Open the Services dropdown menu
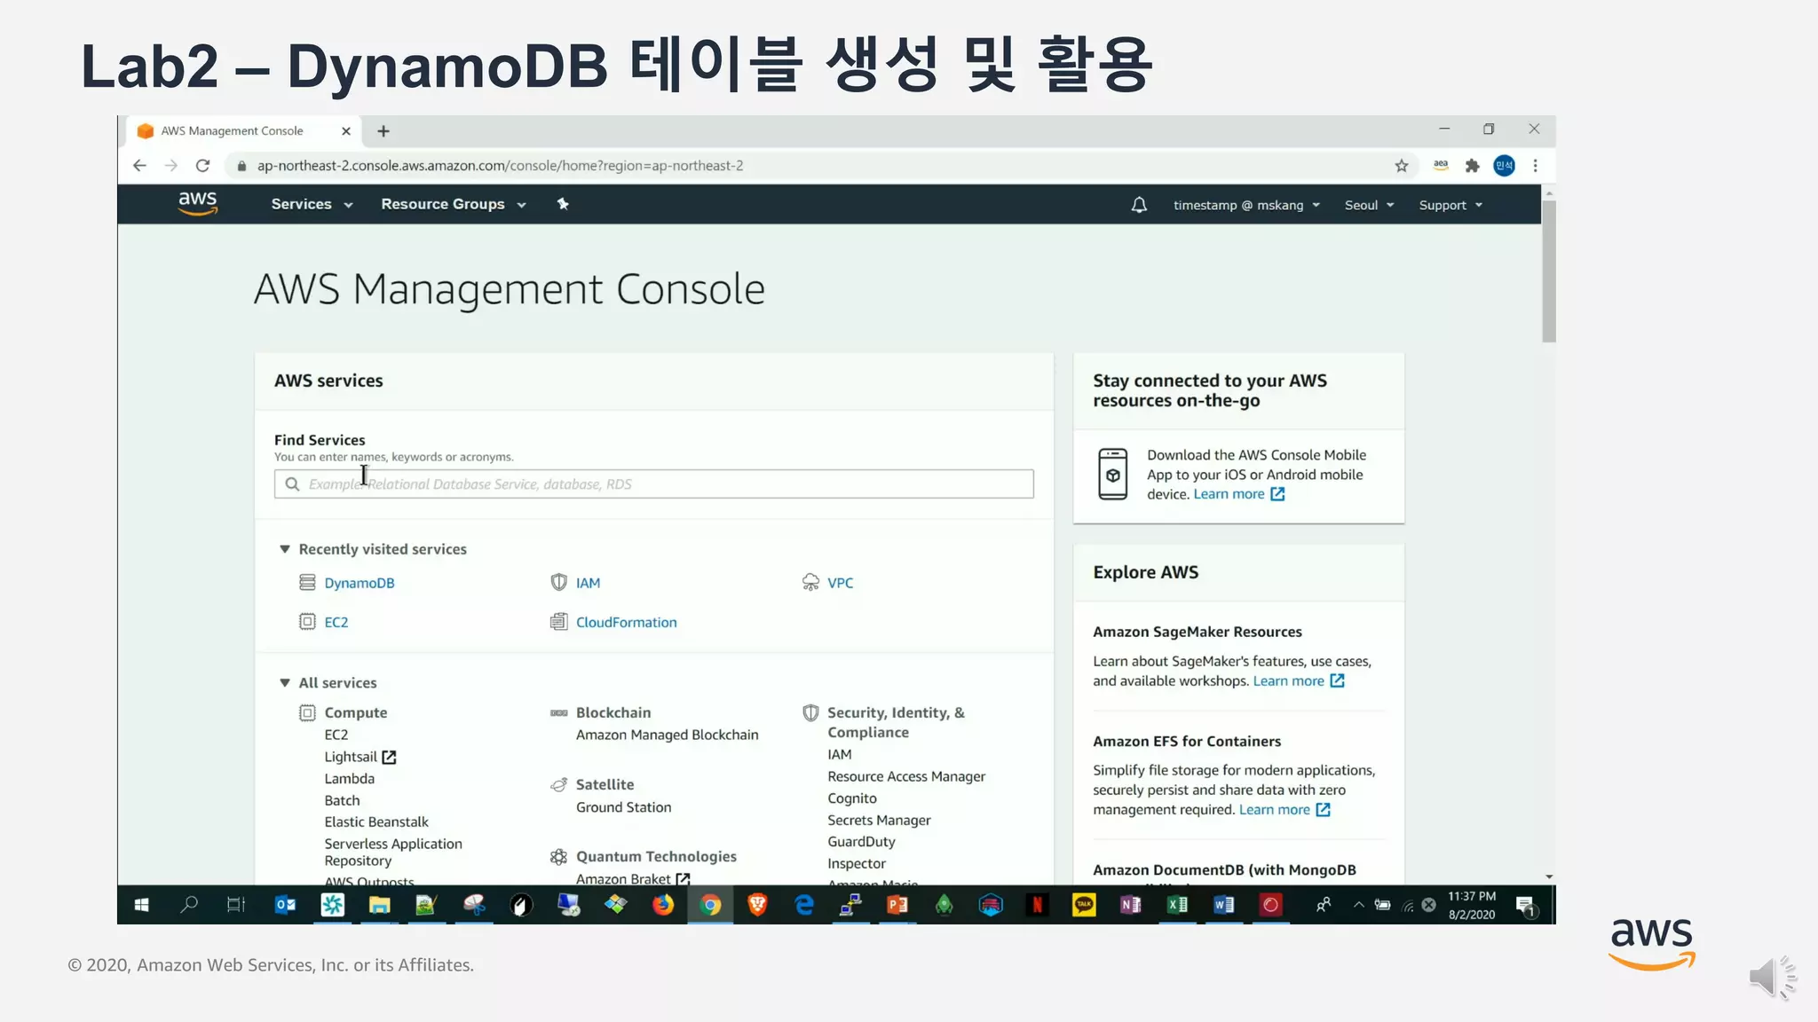This screenshot has height=1022, width=1818. point(312,204)
